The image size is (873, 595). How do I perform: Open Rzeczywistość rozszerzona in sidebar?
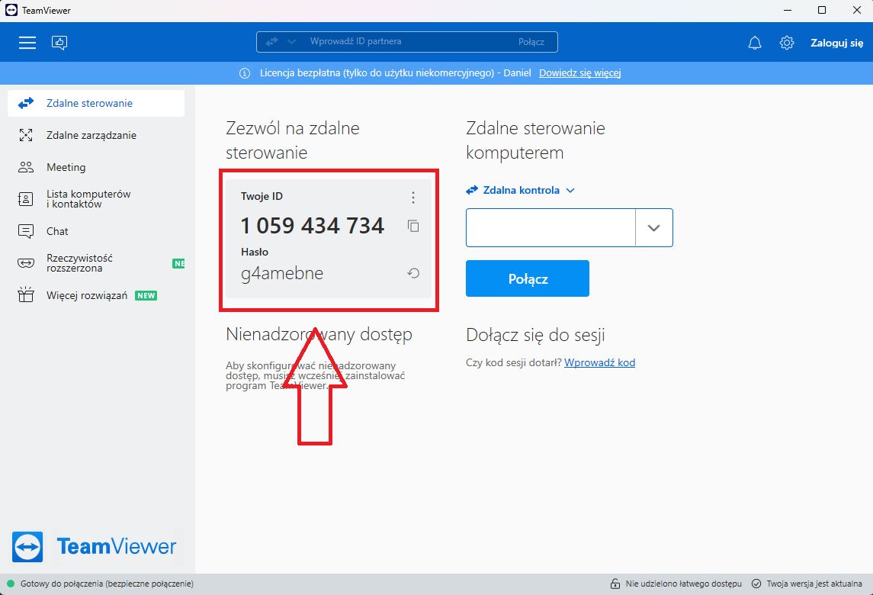pyautogui.click(x=96, y=263)
